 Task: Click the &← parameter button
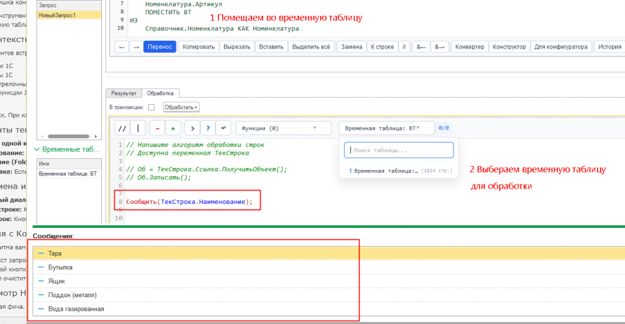point(421,47)
